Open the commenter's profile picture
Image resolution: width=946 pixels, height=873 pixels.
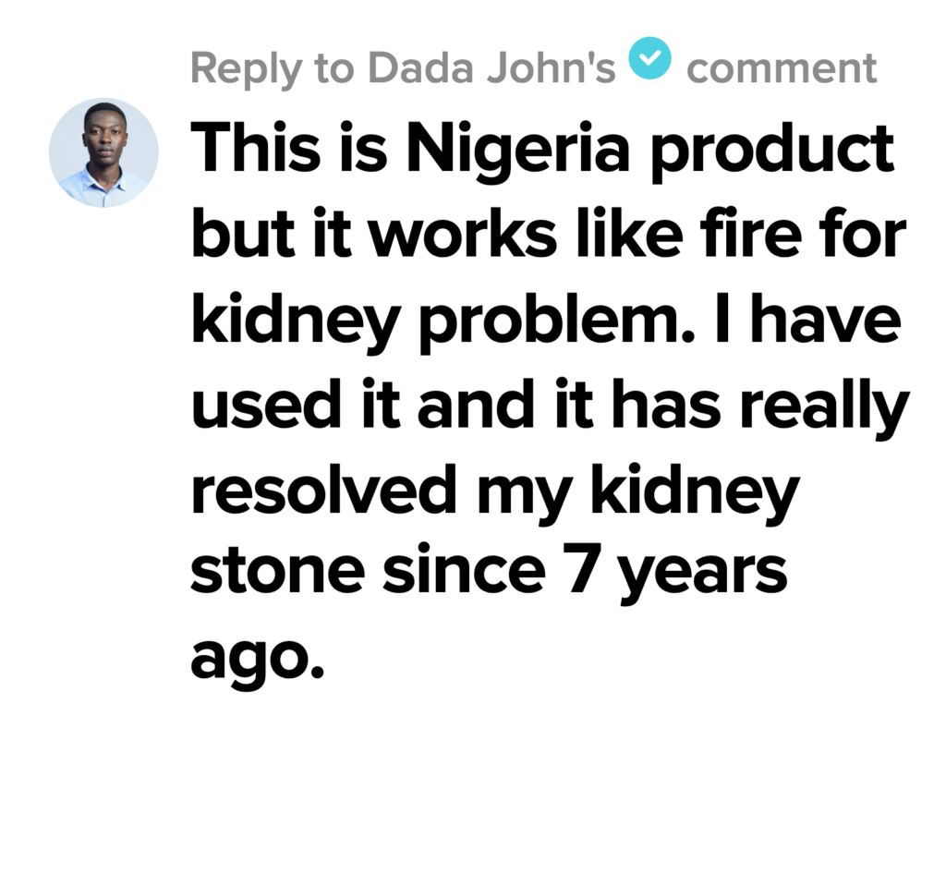click(x=103, y=152)
